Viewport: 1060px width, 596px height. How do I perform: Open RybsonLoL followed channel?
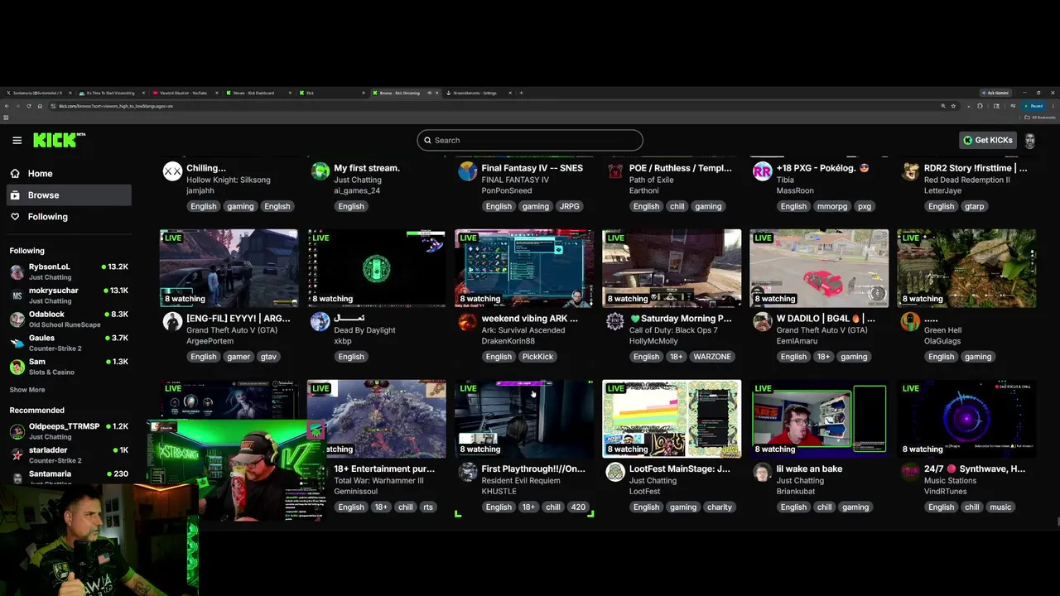69,272
